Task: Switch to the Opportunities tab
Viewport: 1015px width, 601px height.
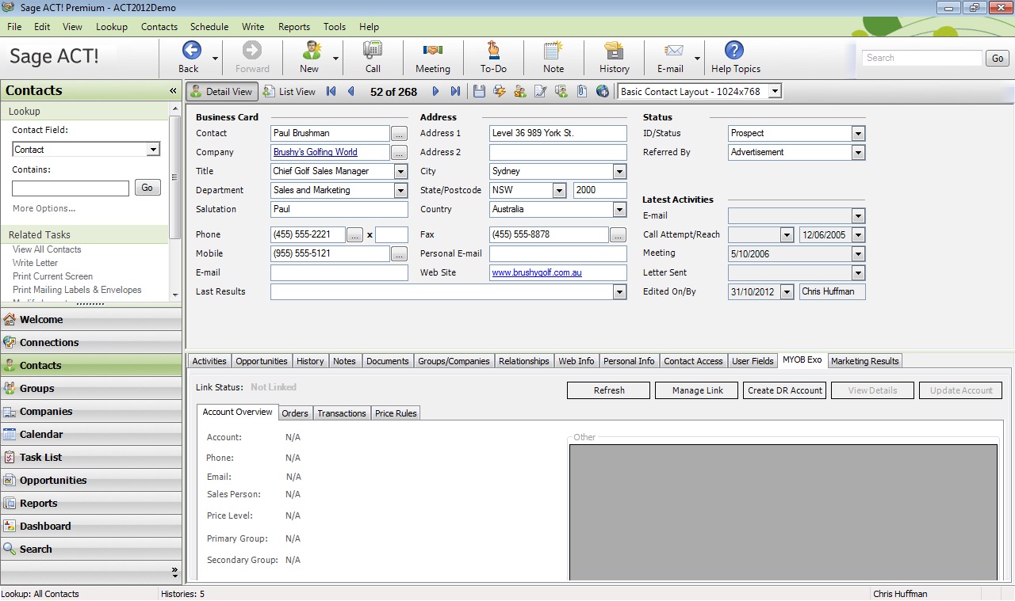Action: (262, 361)
